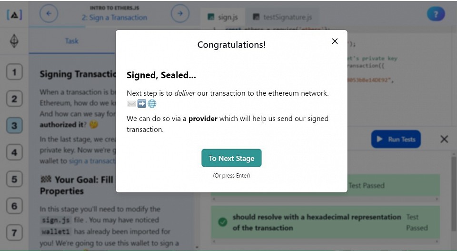The height and width of the screenshot is (251, 457).
Task: Close the test results panel
Action: tap(444, 139)
